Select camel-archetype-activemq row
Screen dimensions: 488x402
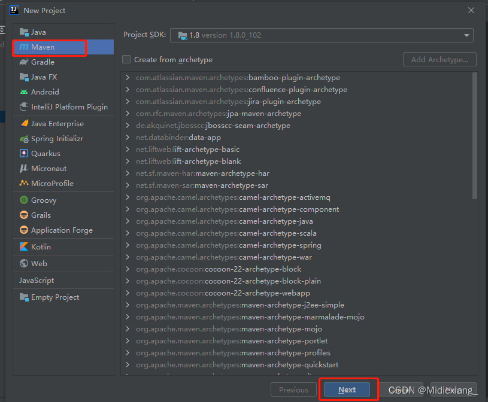point(233,197)
